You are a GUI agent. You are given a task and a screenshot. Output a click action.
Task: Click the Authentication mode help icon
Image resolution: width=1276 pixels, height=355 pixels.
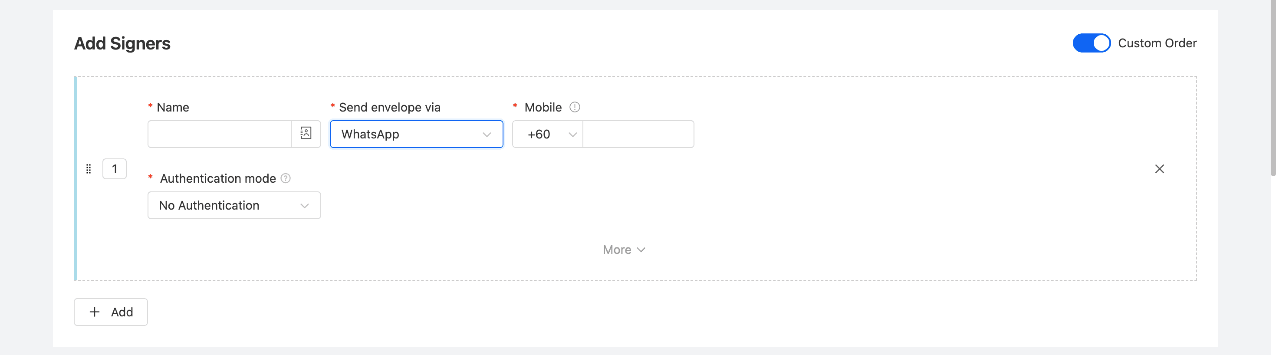tap(286, 178)
